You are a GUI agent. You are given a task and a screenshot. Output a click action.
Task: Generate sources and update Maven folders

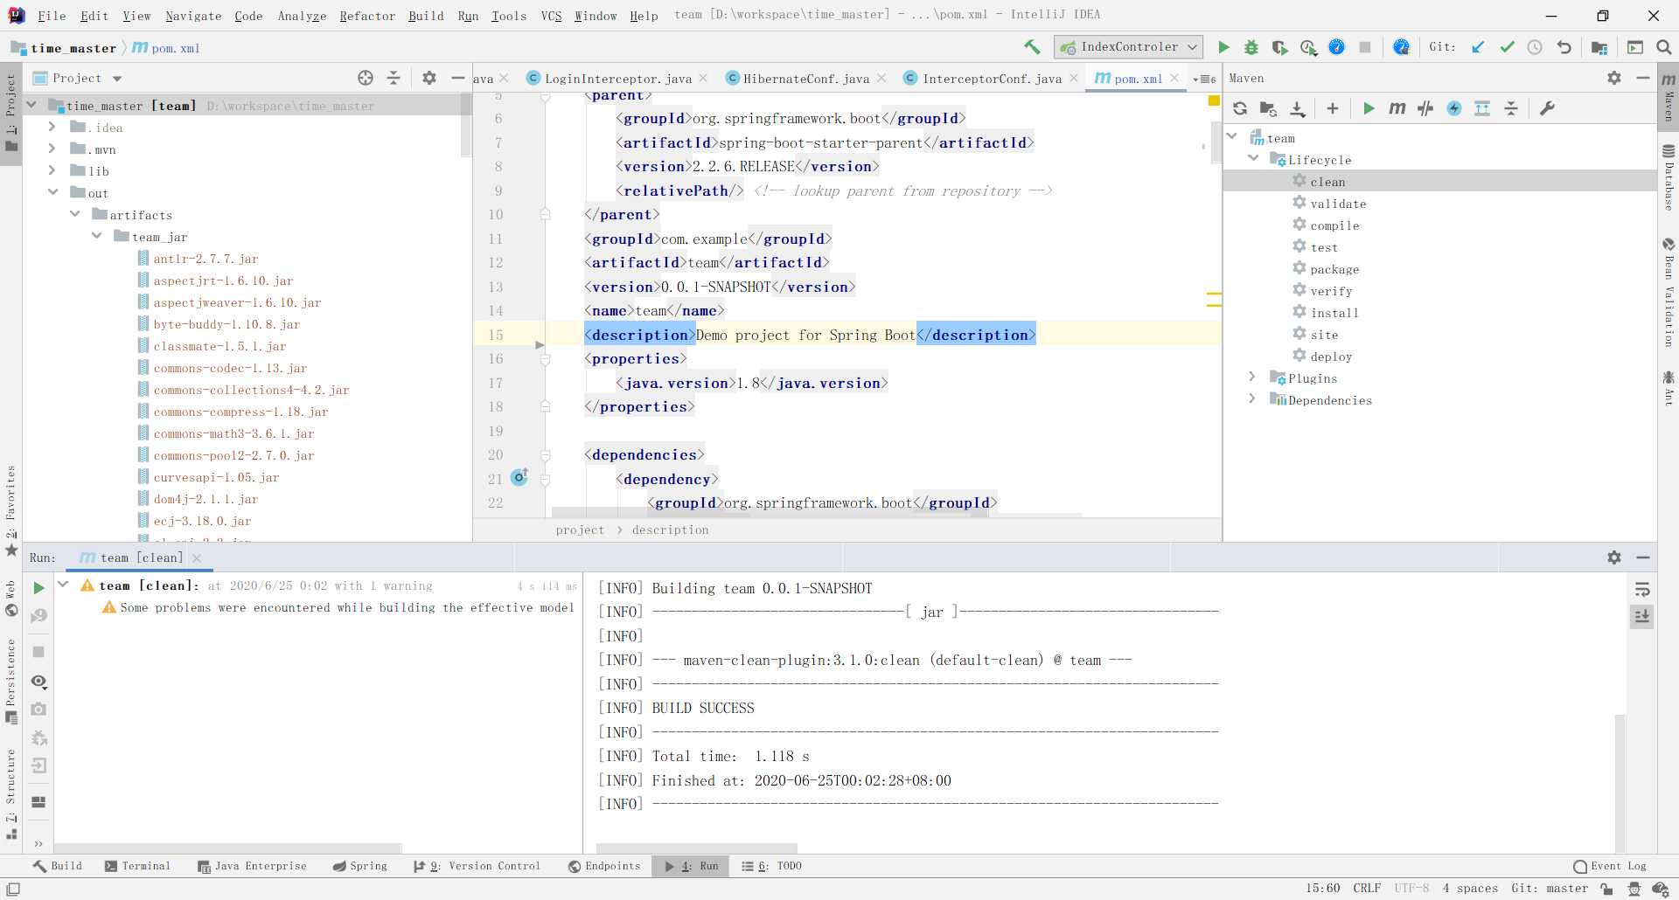(1268, 108)
